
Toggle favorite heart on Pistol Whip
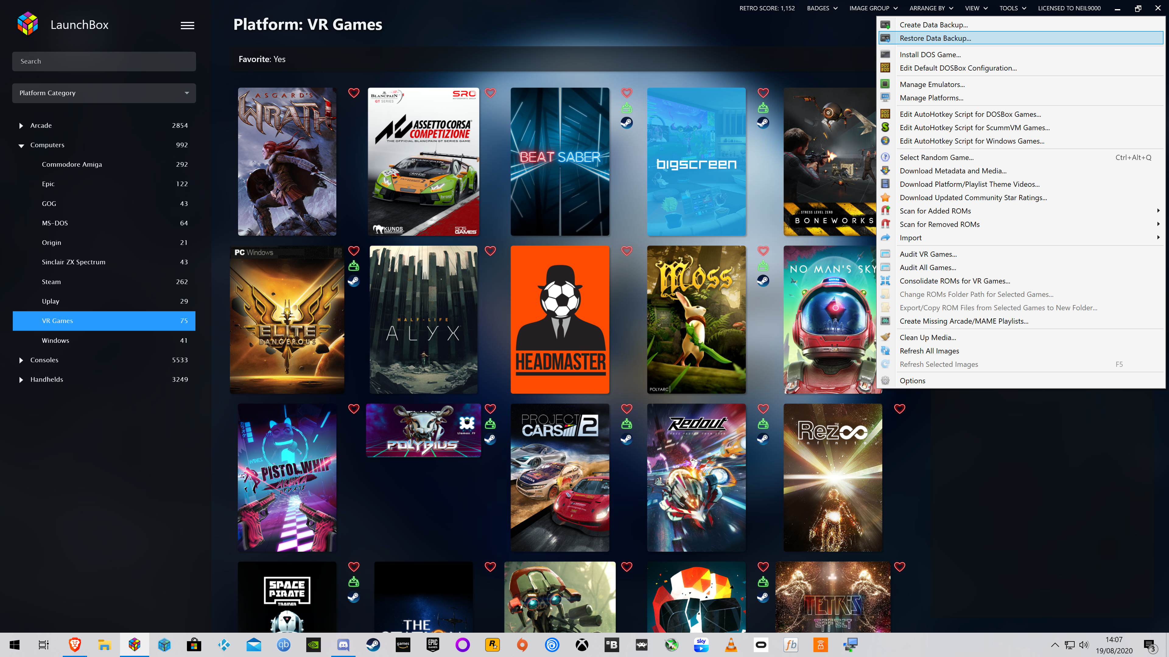point(353,408)
